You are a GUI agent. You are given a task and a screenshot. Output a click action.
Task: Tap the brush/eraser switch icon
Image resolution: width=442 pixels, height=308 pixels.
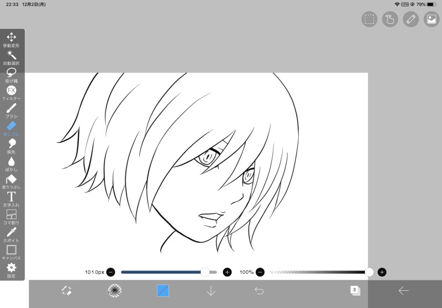click(67, 290)
